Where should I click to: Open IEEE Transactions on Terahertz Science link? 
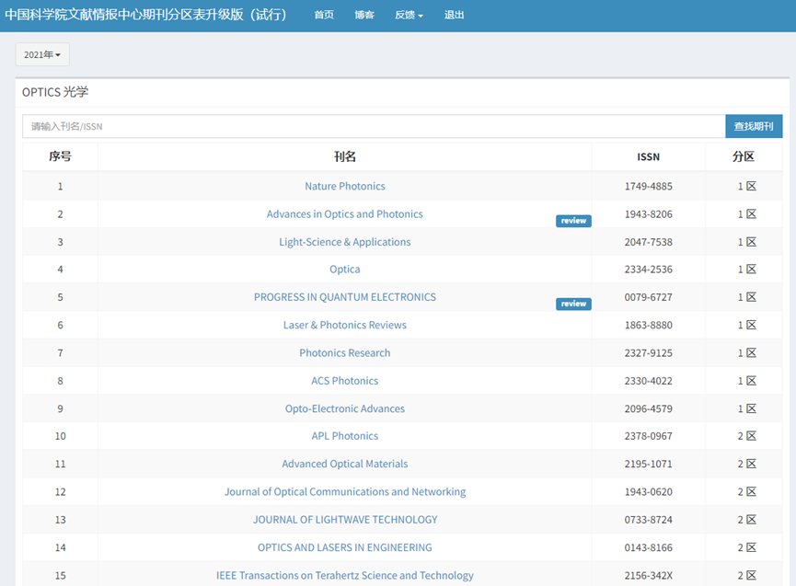click(345, 576)
